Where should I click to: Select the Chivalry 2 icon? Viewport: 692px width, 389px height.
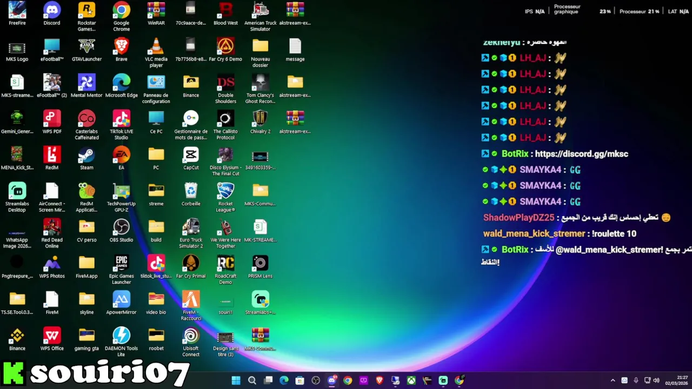tap(260, 122)
